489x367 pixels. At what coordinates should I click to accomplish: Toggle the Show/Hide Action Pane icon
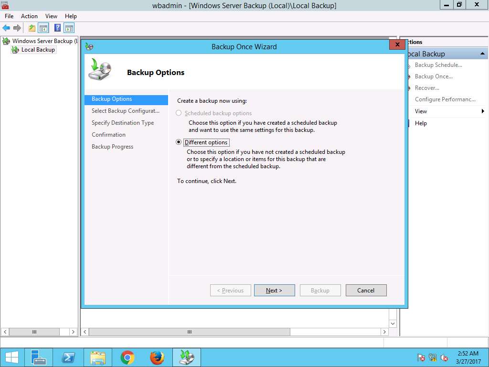point(69,28)
